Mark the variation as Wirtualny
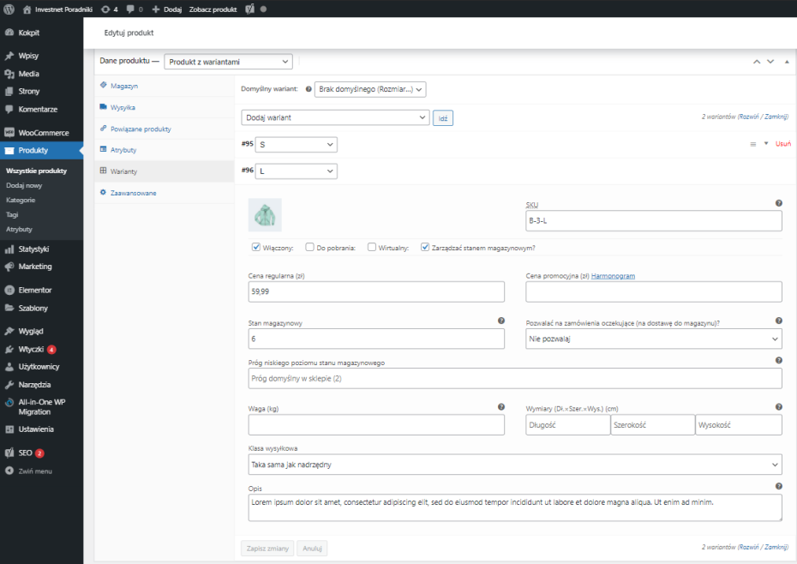This screenshot has height=564, width=797. click(x=372, y=247)
